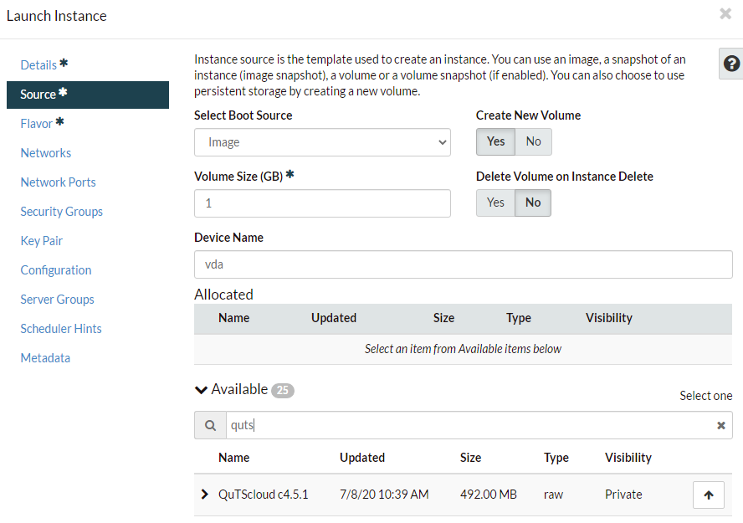
Task: Open the Security Groups step
Action: click(62, 212)
